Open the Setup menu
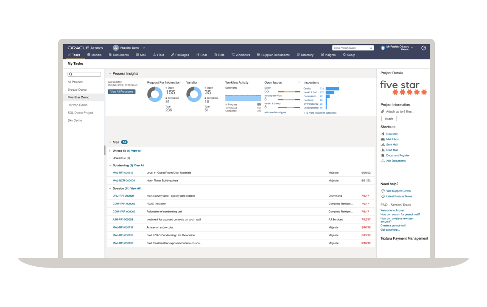This screenshot has height=307, width=487. (349, 55)
